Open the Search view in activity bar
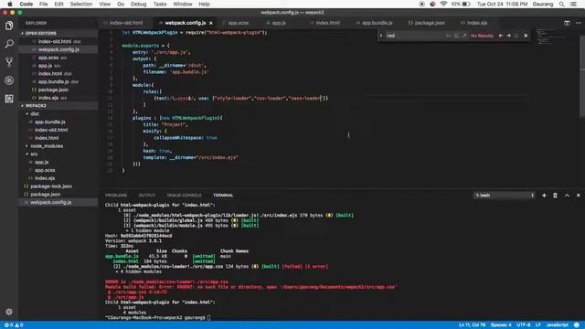The image size is (585, 329). 9,44
